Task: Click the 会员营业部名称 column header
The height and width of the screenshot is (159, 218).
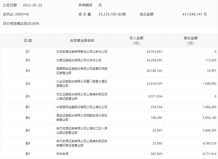Action: click(x=82, y=41)
